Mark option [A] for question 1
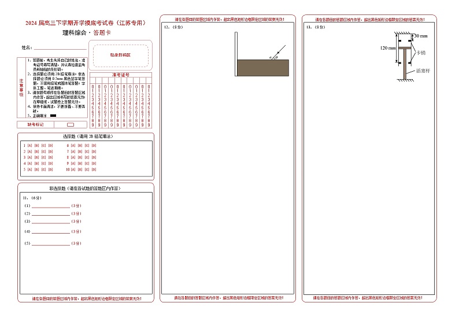The image size is (459, 325). click(x=29, y=146)
